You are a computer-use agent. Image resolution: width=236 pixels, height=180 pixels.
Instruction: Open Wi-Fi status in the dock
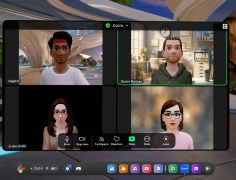(47, 169)
